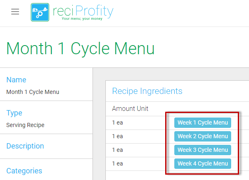Viewport: 249px width, 180px height.
Task: Select the Week 3 Cycle Menu button
Action: point(203,150)
